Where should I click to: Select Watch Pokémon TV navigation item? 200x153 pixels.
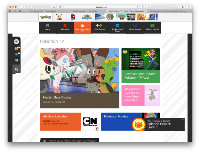point(82,28)
